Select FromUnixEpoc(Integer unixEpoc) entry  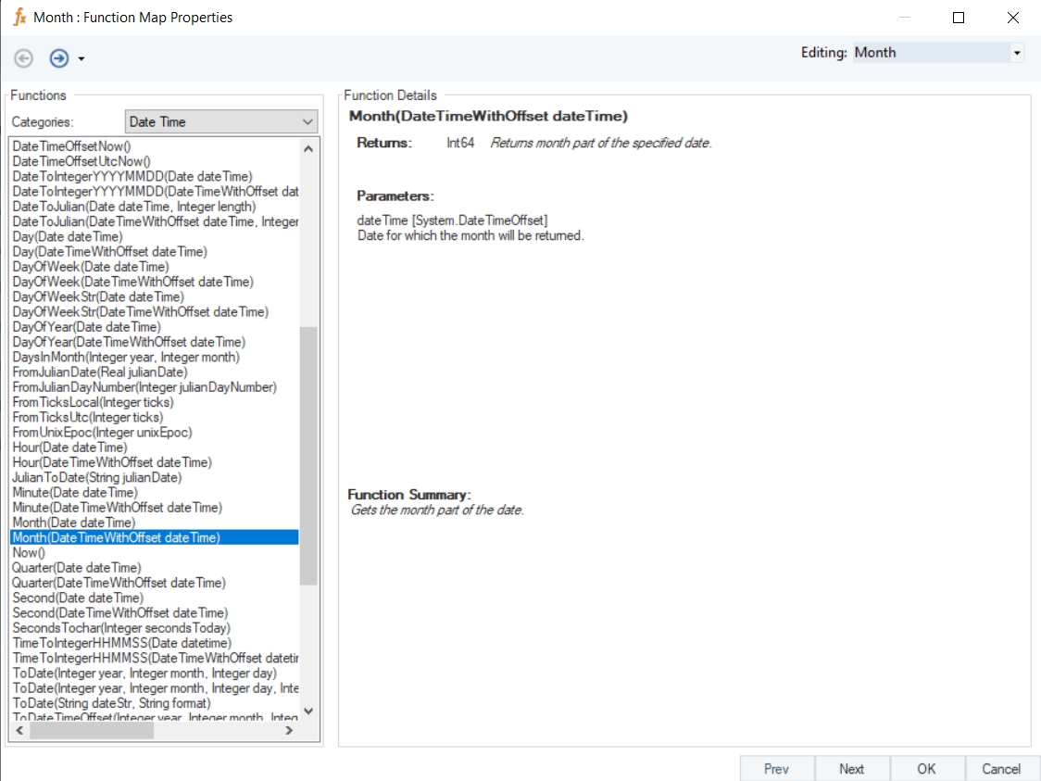coord(102,432)
